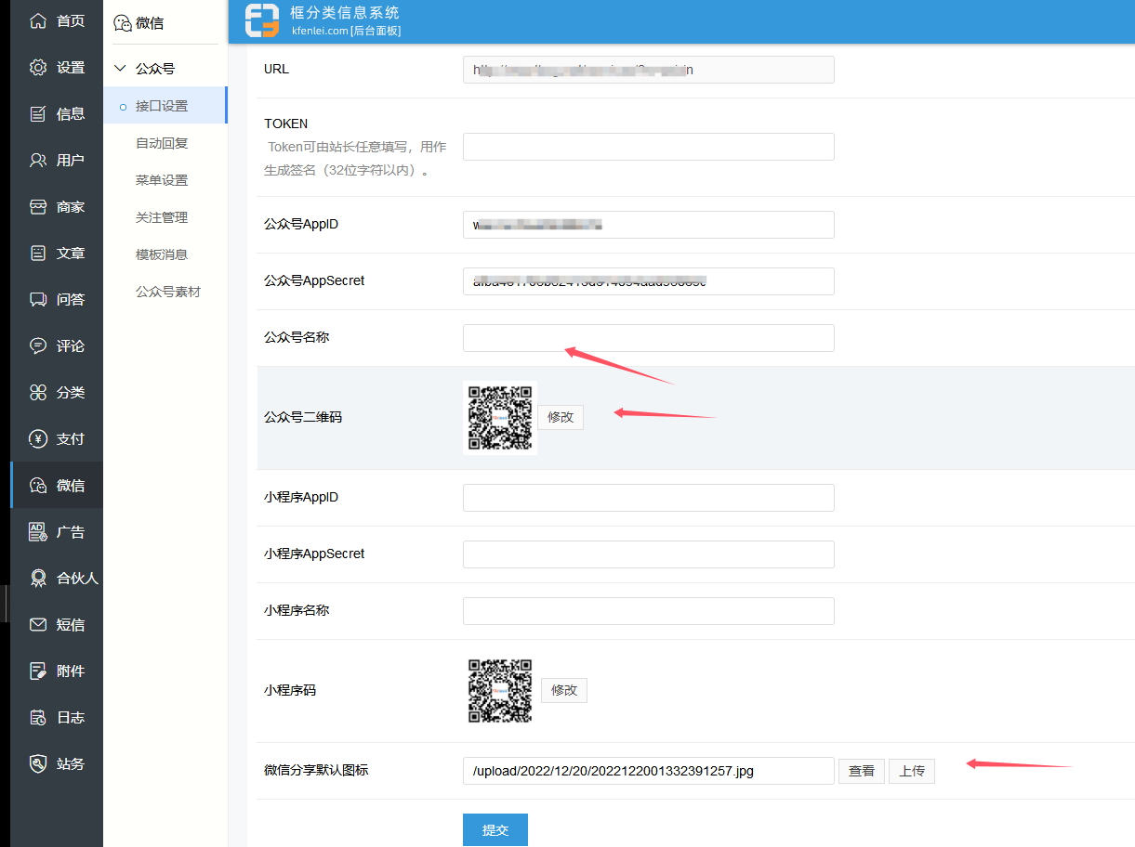Image resolution: width=1135 pixels, height=847 pixels.
Task: Open the partner medal icon
Action: click(38, 578)
